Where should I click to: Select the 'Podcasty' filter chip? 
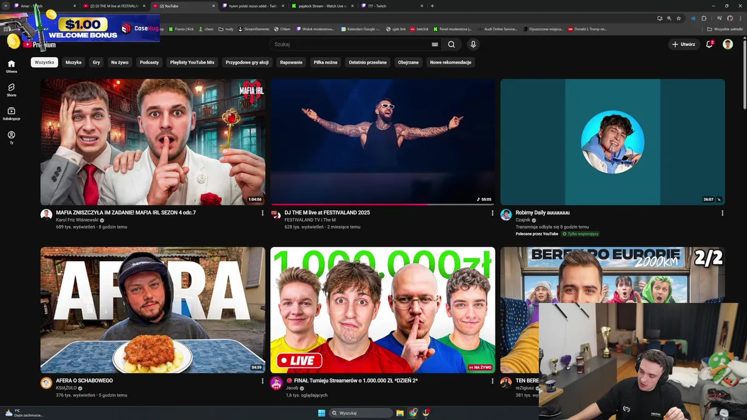coord(149,62)
